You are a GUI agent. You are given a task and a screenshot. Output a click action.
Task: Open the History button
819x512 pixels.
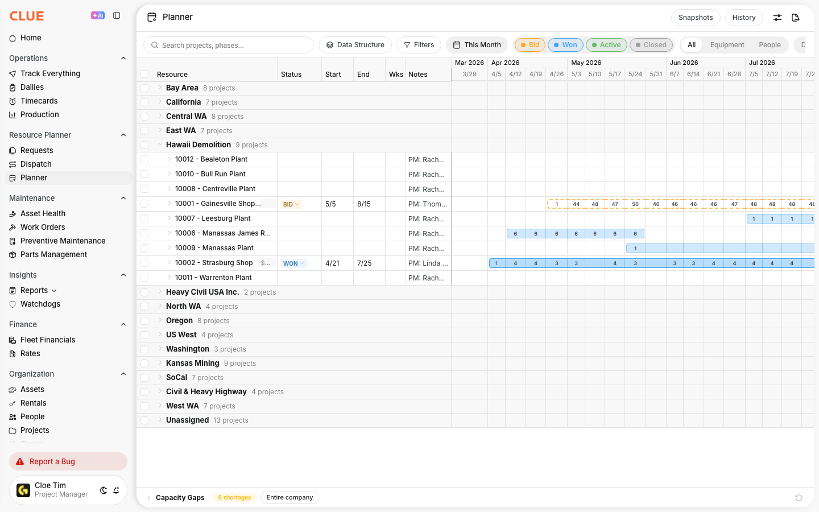click(x=744, y=18)
